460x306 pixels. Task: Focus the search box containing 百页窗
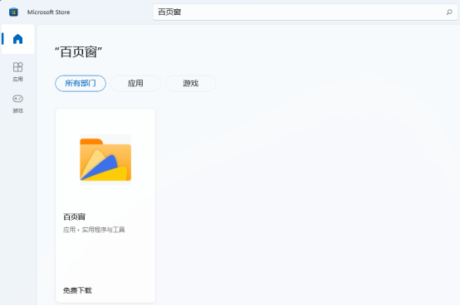click(305, 12)
